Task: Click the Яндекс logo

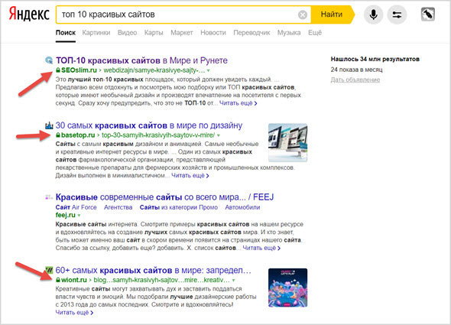Action: pos(29,14)
